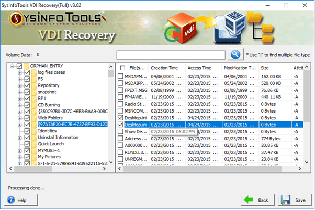Click the Identities folder icon

point(33,131)
